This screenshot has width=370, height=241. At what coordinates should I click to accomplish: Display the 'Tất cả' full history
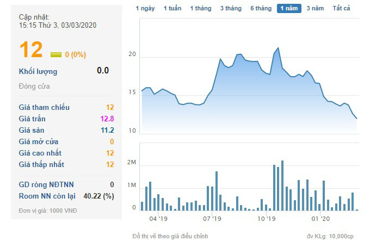point(342,8)
